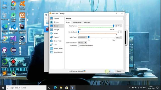Switch to the Remote Display tab

pyautogui.click(x=77, y=22)
